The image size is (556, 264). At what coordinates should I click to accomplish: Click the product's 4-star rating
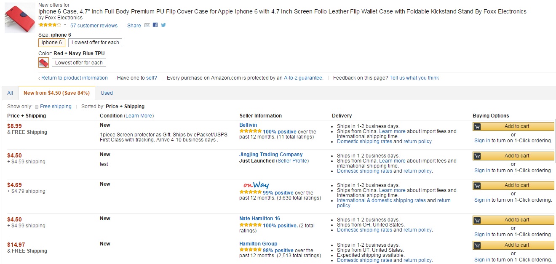point(50,25)
